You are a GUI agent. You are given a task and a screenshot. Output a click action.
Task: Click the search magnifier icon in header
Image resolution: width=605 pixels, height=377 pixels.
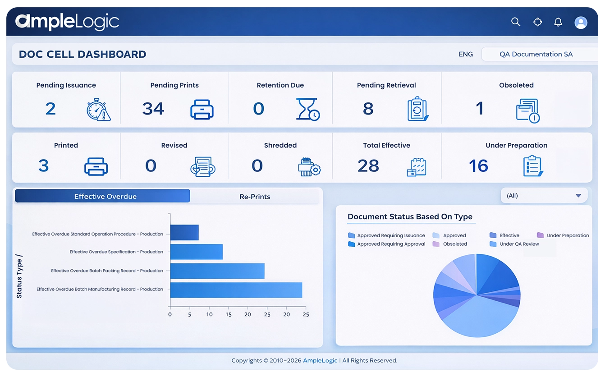tap(516, 22)
